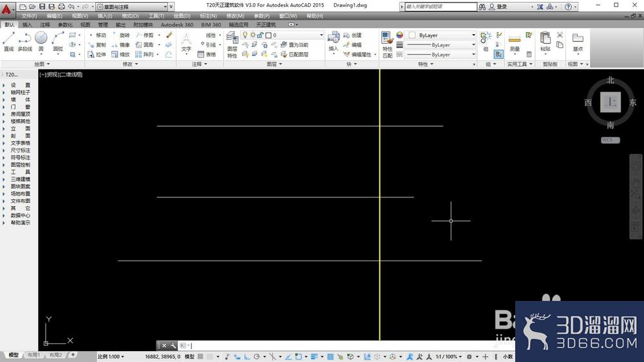
Task: Toggle the 模型 model-space button in status bar
Action: click(190, 357)
